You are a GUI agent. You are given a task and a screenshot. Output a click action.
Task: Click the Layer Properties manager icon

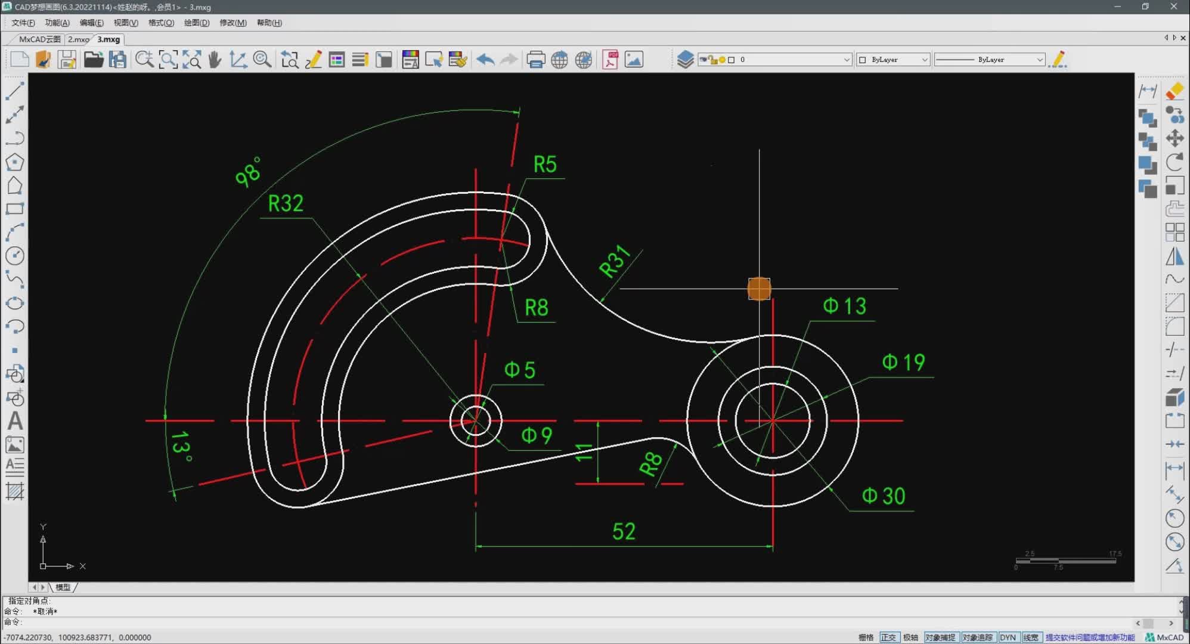point(684,60)
